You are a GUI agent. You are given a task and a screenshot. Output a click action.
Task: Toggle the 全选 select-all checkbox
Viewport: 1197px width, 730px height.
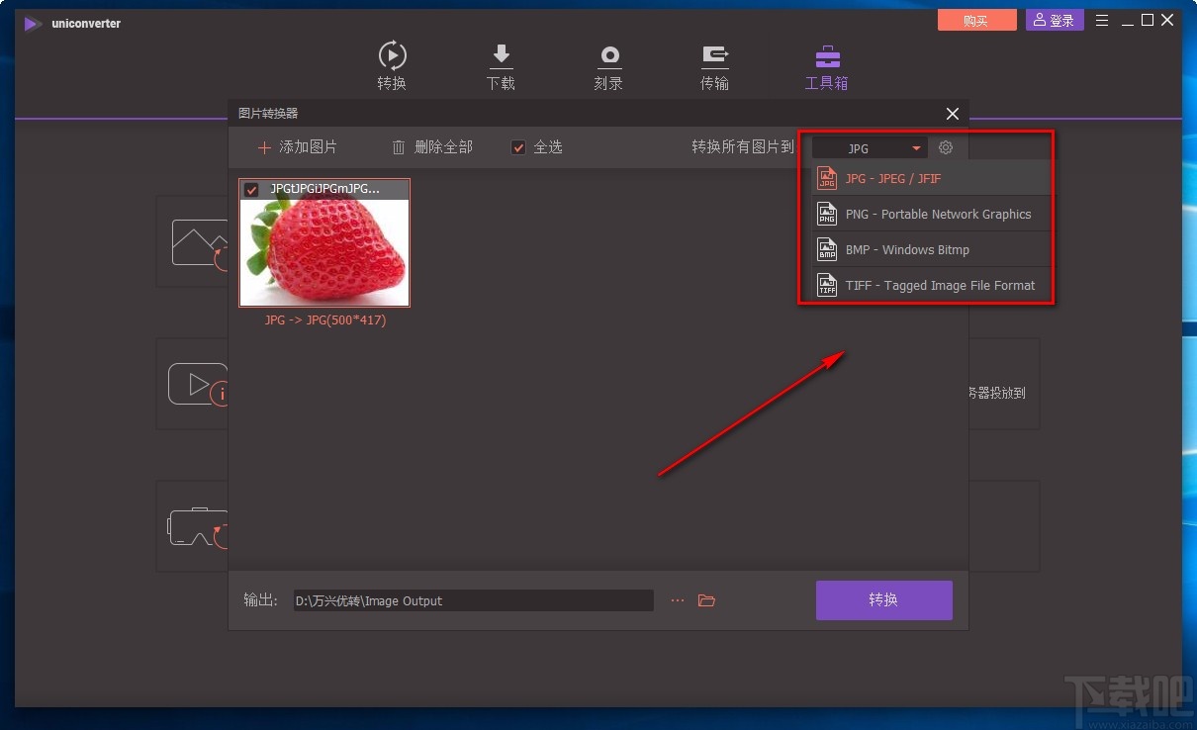(x=517, y=147)
